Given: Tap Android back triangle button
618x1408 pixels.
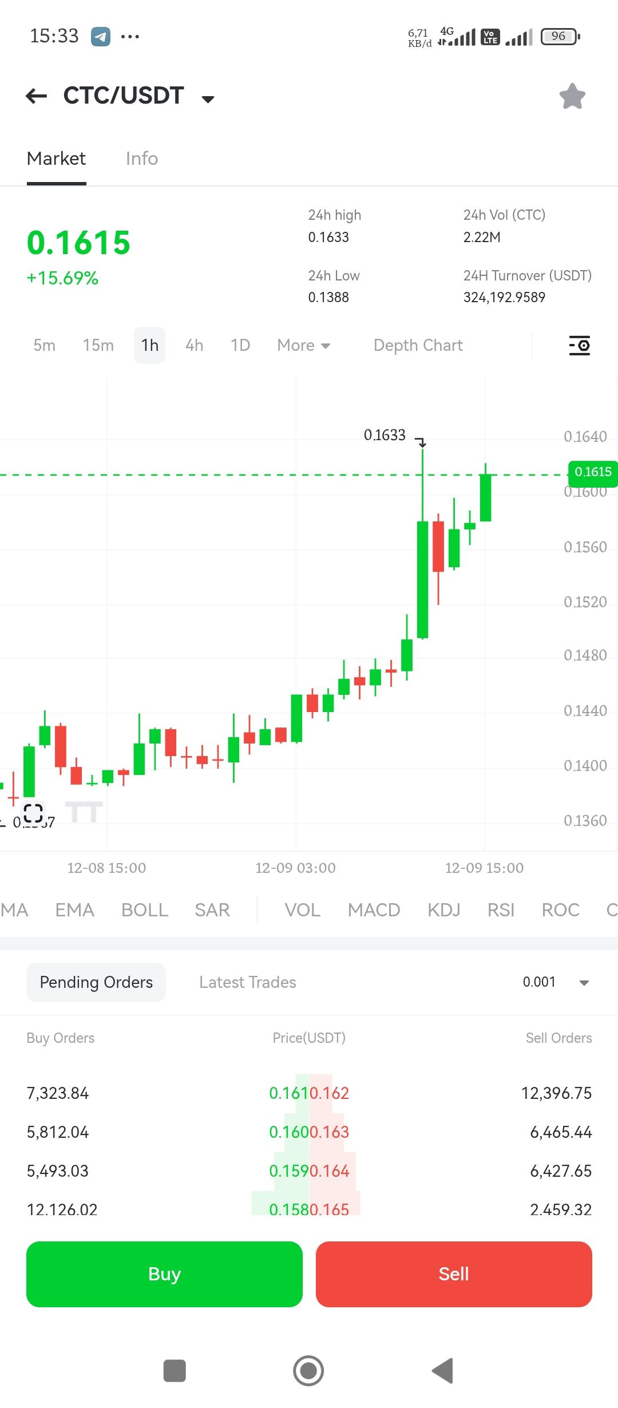Looking at the screenshot, I should coord(442,1371).
